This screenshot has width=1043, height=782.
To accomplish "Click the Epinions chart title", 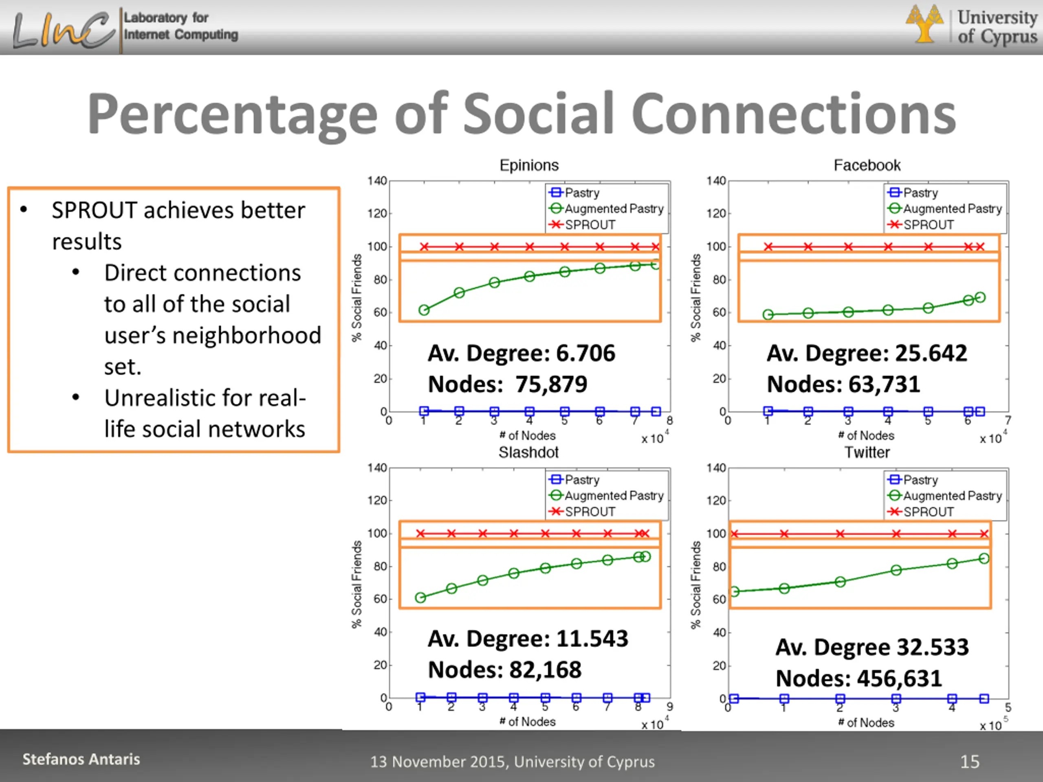I will pos(529,165).
